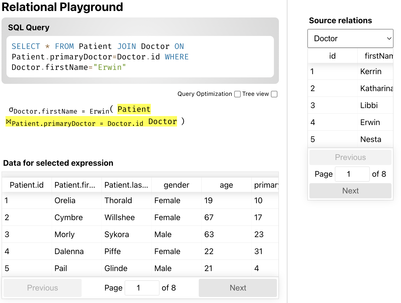Viewport: 401px width, 303px height.
Task: Click the join symbol in the expression
Action: [x=8, y=122]
